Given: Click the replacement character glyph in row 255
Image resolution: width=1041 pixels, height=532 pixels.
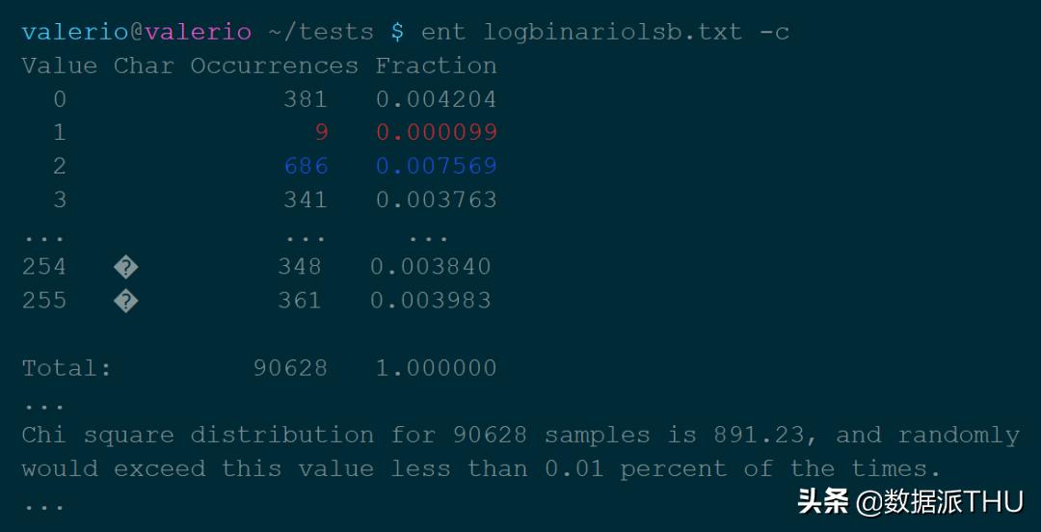Looking at the screenshot, I should 125,301.
